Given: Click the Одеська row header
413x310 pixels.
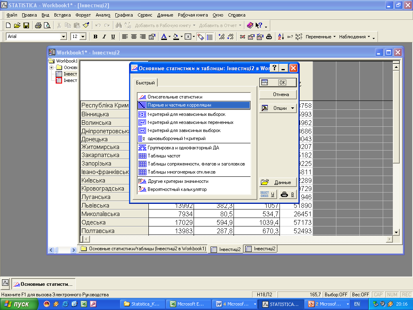Looking at the screenshot, I should (x=114, y=222).
